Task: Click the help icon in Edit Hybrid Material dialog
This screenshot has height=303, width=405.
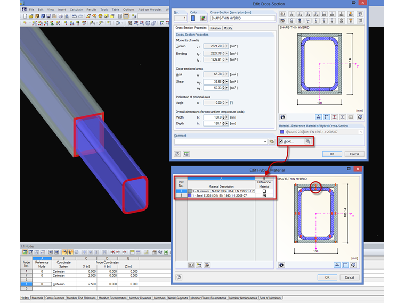Action: point(179,277)
